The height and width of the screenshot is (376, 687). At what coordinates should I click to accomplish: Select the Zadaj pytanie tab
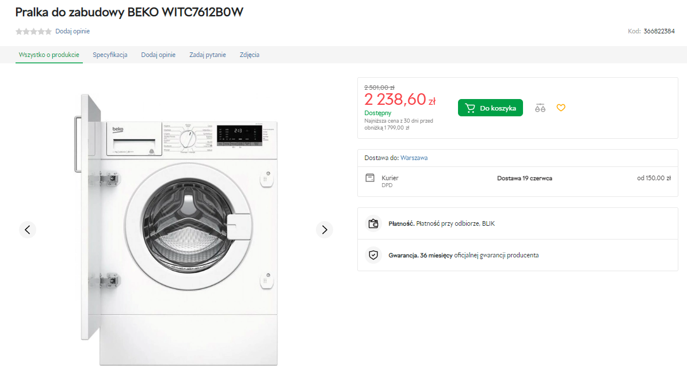click(x=208, y=55)
